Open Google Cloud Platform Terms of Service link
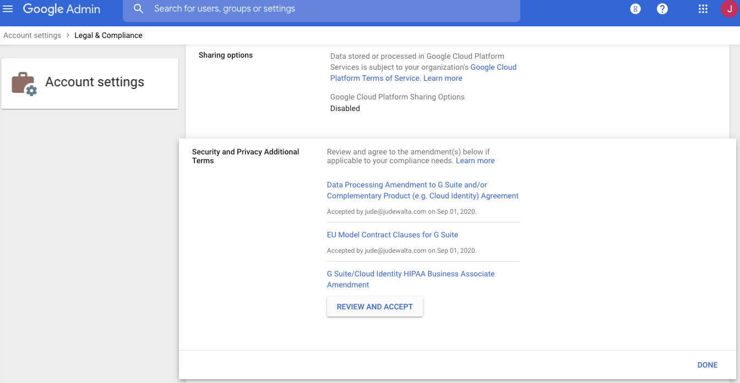Screen dimensions: 740x383 (x=423, y=73)
